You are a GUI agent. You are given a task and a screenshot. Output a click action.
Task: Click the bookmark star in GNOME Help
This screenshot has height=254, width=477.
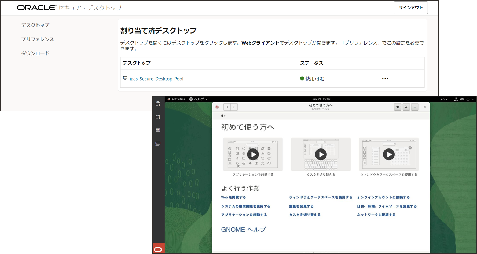click(398, 107)
